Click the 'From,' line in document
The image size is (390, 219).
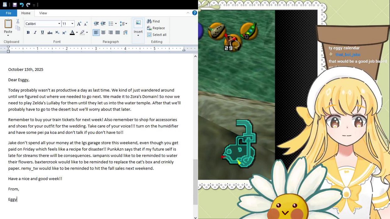point(14,189)
